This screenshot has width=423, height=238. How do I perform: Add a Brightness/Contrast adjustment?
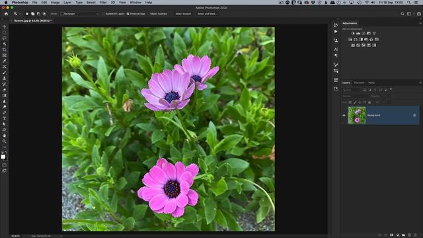click(x=352, y=33)
